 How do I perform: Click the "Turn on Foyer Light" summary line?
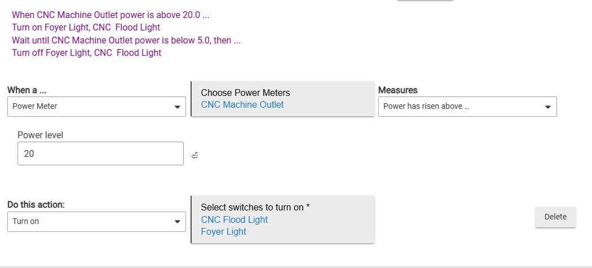[x=86, y=27]
